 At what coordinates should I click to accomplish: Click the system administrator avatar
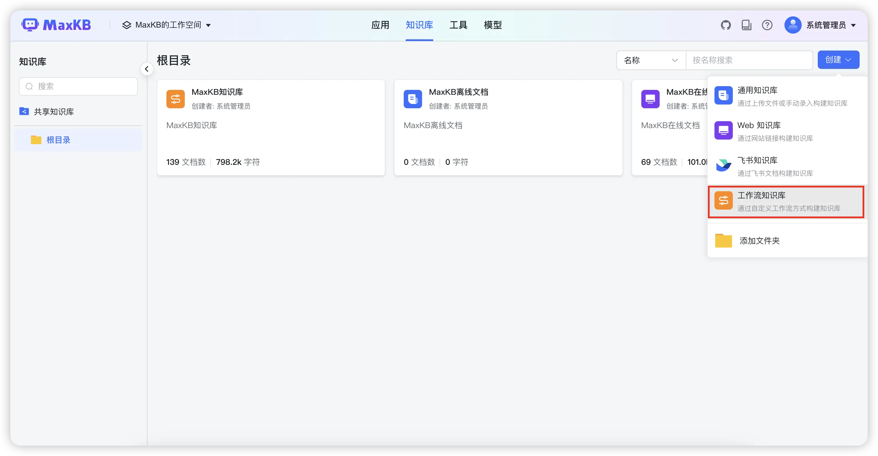(793, 25)
